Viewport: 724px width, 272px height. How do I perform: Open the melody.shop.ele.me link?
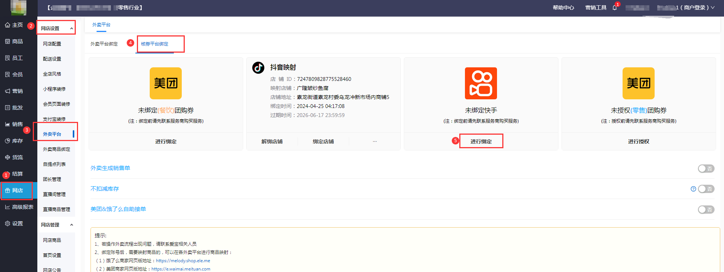[x=183, y=261]
